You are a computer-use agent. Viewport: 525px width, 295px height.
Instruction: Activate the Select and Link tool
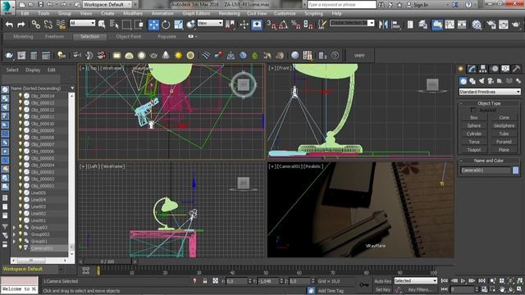[36, 25]
